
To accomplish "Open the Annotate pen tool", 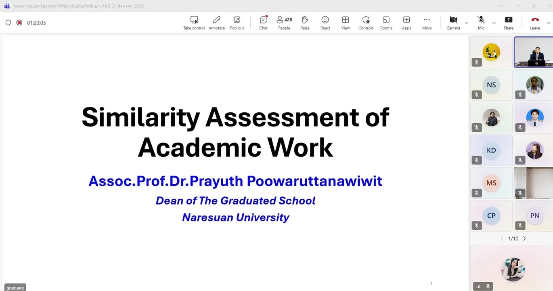I will click(x=216, y=23).
